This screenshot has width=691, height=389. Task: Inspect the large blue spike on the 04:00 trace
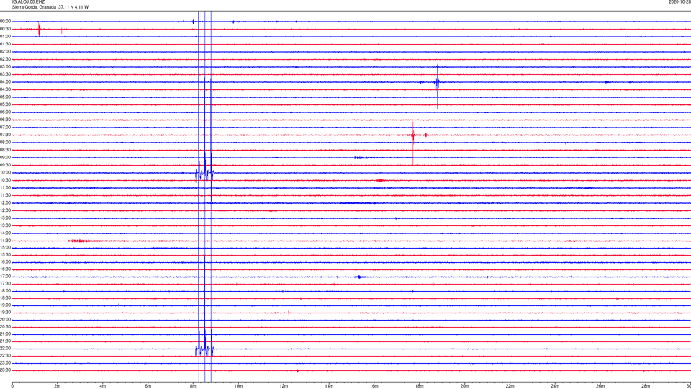(x=437, y=86)
